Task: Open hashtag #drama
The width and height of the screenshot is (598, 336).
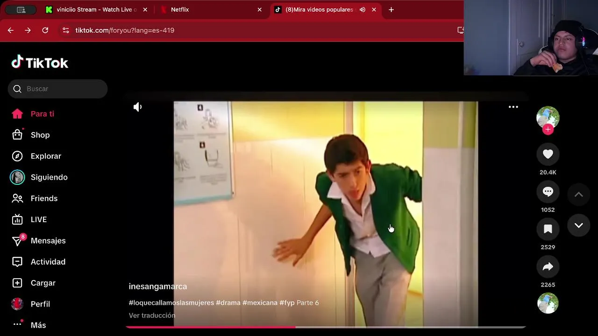Action: point(228,303)
